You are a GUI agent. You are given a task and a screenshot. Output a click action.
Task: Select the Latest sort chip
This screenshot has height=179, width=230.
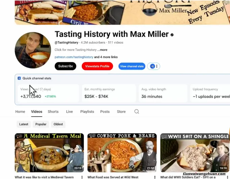24,124
